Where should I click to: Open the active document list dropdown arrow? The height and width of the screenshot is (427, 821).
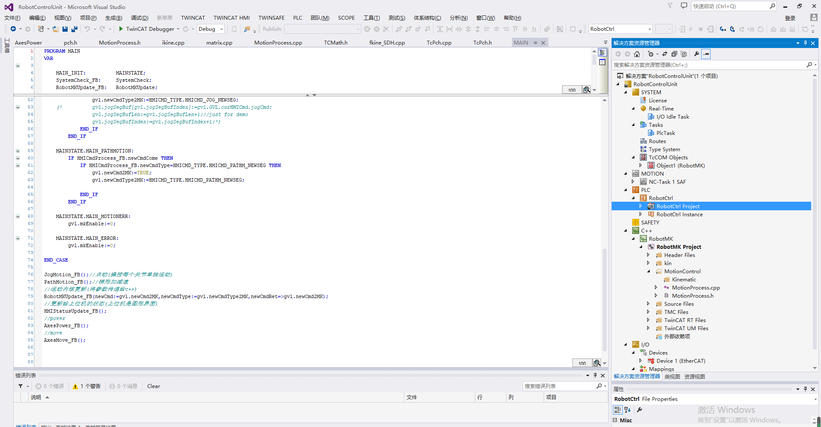click(x=605, y=42)
